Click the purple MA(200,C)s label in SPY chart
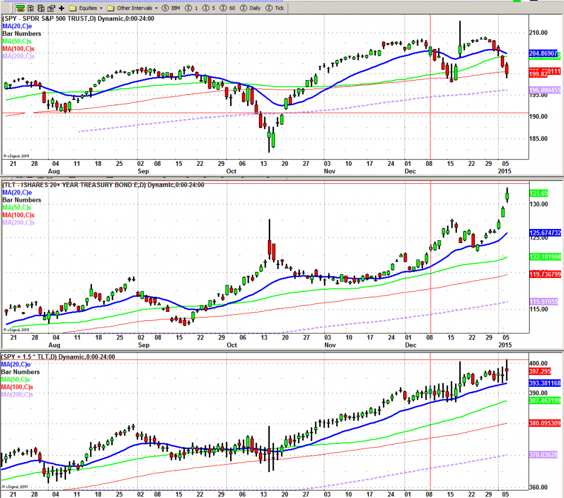The height and width of the screenshot is (498, 564). tap(19, 56)
